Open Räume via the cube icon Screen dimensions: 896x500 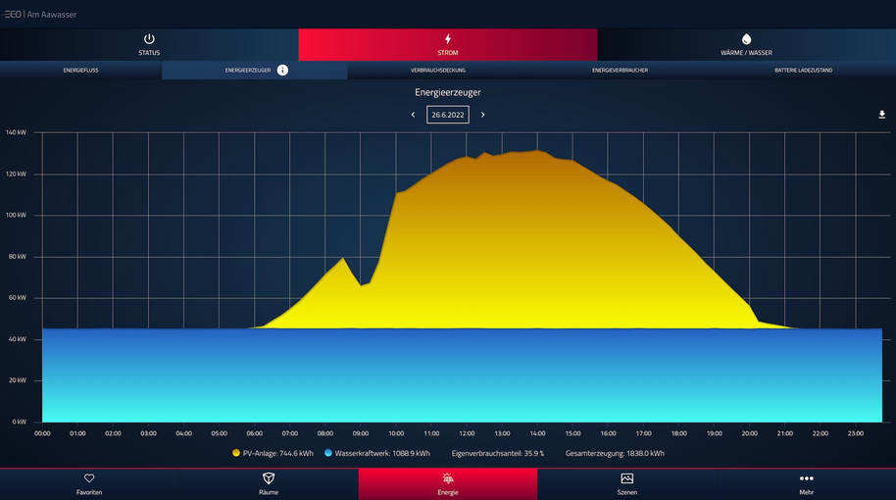tap(269, 478)
